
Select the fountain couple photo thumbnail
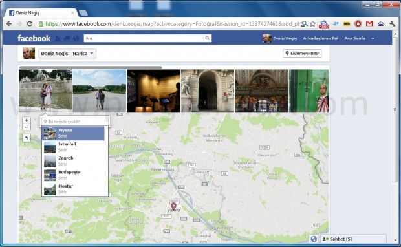pyautogui.click(x=45, y=91)
